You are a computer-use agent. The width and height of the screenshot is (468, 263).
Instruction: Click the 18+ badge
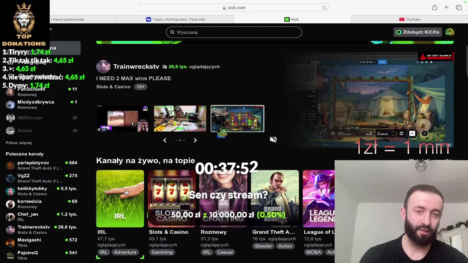(x=141, y=87)
